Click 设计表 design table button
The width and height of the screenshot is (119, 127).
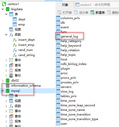click(x=81, y=13)
